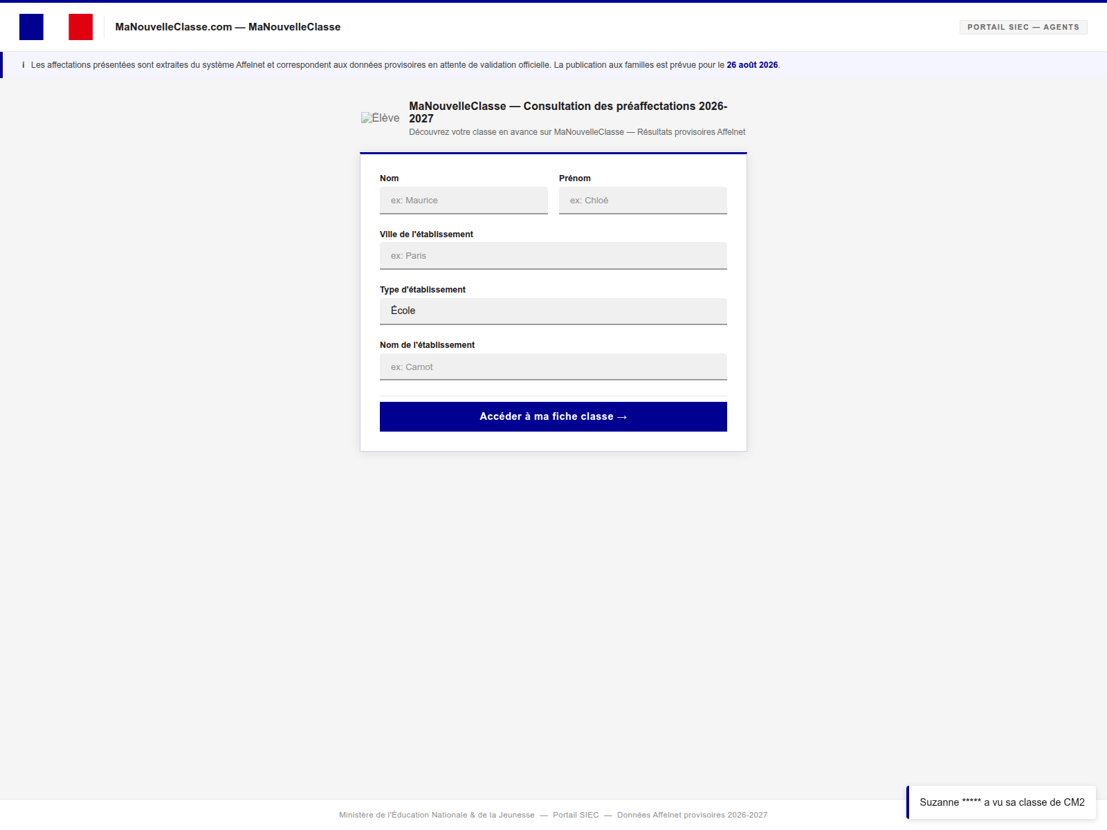Click Portail SIEC in the footer

click(x=576, y=815)
